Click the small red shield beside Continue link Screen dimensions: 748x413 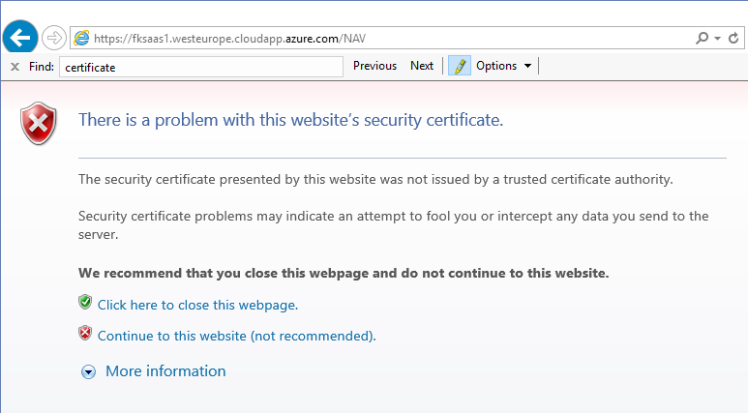click(85, 334)
